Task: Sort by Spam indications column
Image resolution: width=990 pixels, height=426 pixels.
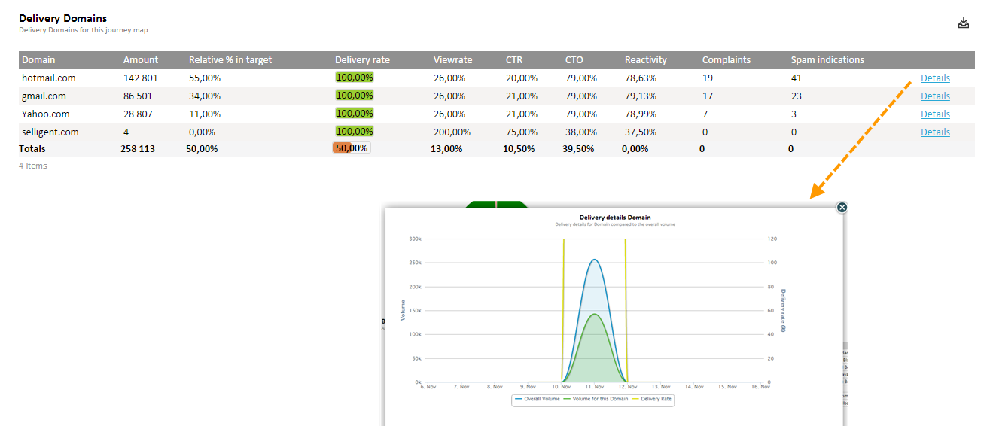Action: (827, 60)
